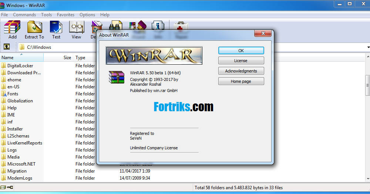Open the Help menu

(105, 15)
